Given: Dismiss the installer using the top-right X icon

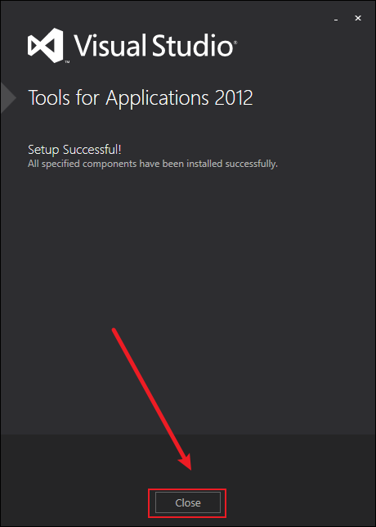Looking at the screenshot, I should point(358,18).
